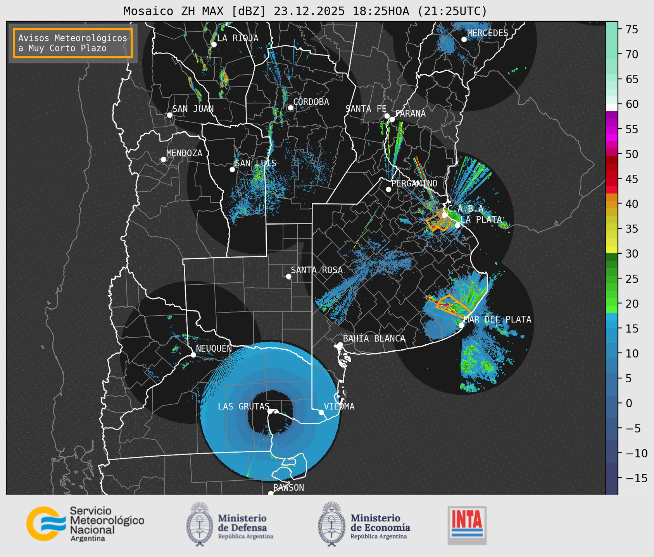This screenshot has height=557, width=654.
Task: Click the MAR DEL PLATA city marker dot
Action: pos(461,325)
